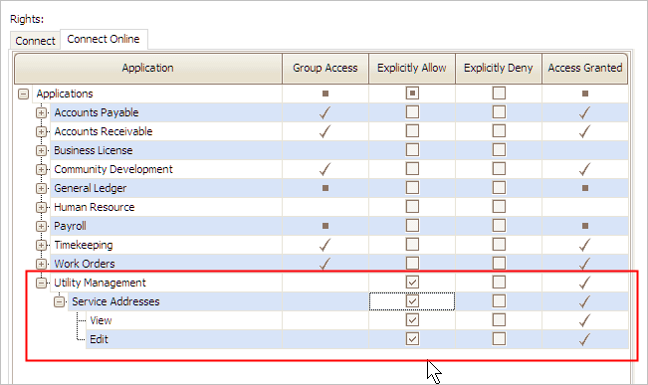
Task: Expand the Payroll node
Action: [41, 227]
